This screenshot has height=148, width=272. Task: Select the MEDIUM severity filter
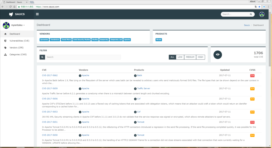(190, 57)
